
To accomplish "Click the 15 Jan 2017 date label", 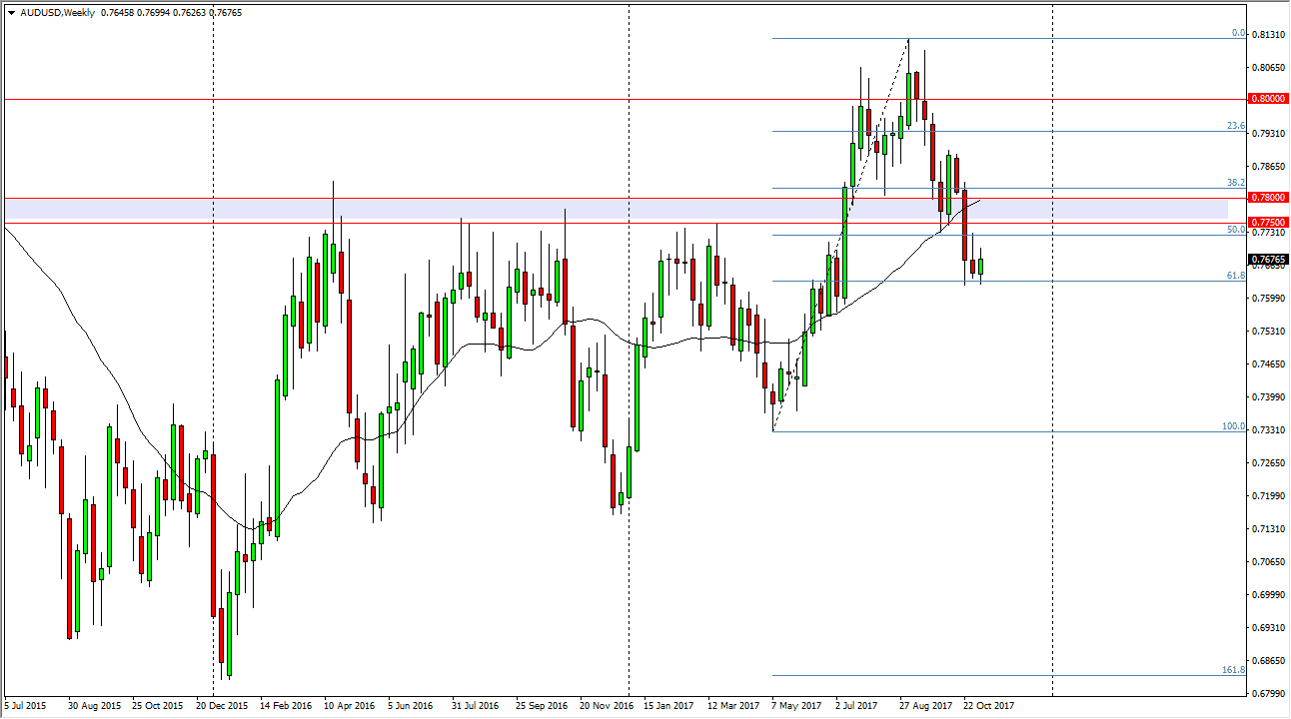I will 669,705.
